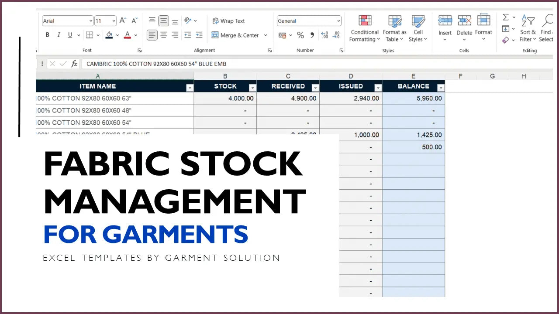Open the Cell Styles gallery
This screenshot has width=559, height=314.
tap(418, 28)
